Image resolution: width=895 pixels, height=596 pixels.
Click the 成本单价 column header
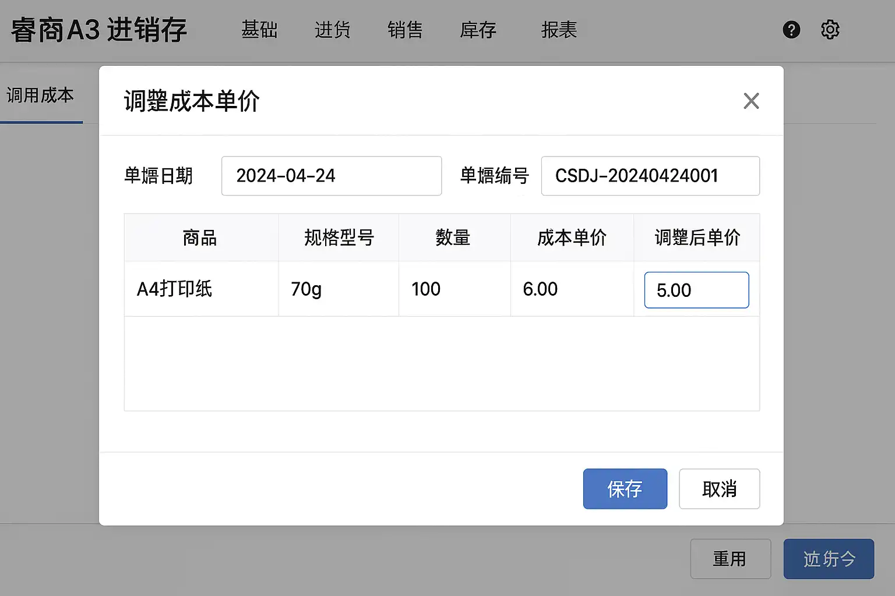click(572, 237)
